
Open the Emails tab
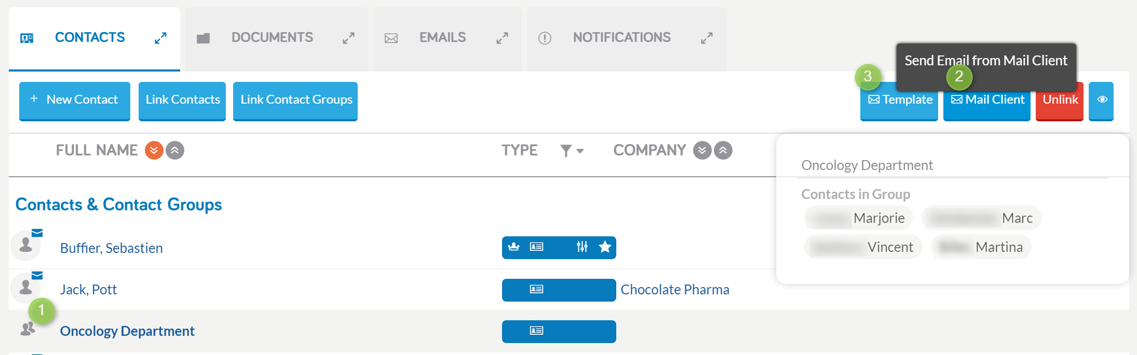tap(442, 38)
